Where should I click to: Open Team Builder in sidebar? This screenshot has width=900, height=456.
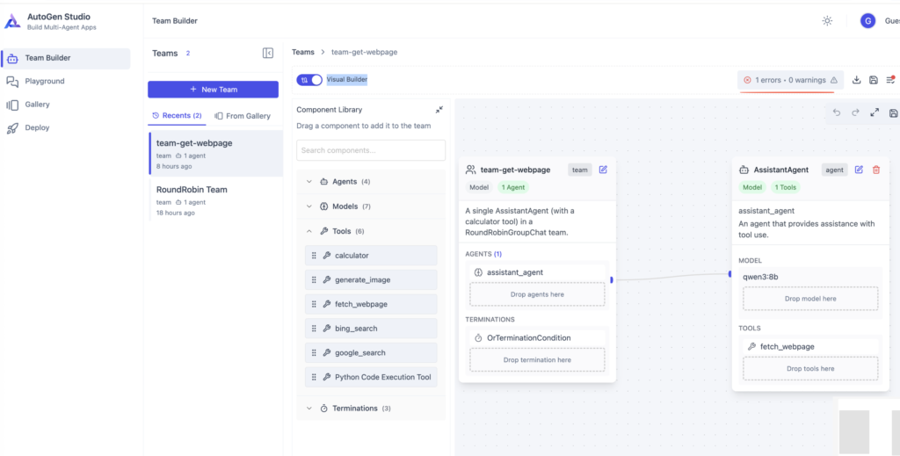tap(66, 58)
